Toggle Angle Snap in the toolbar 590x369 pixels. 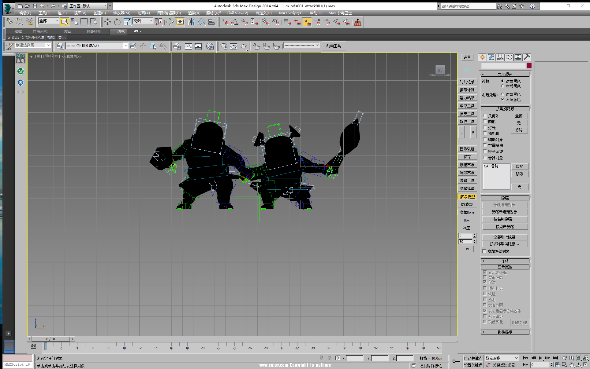pos(234,22)
